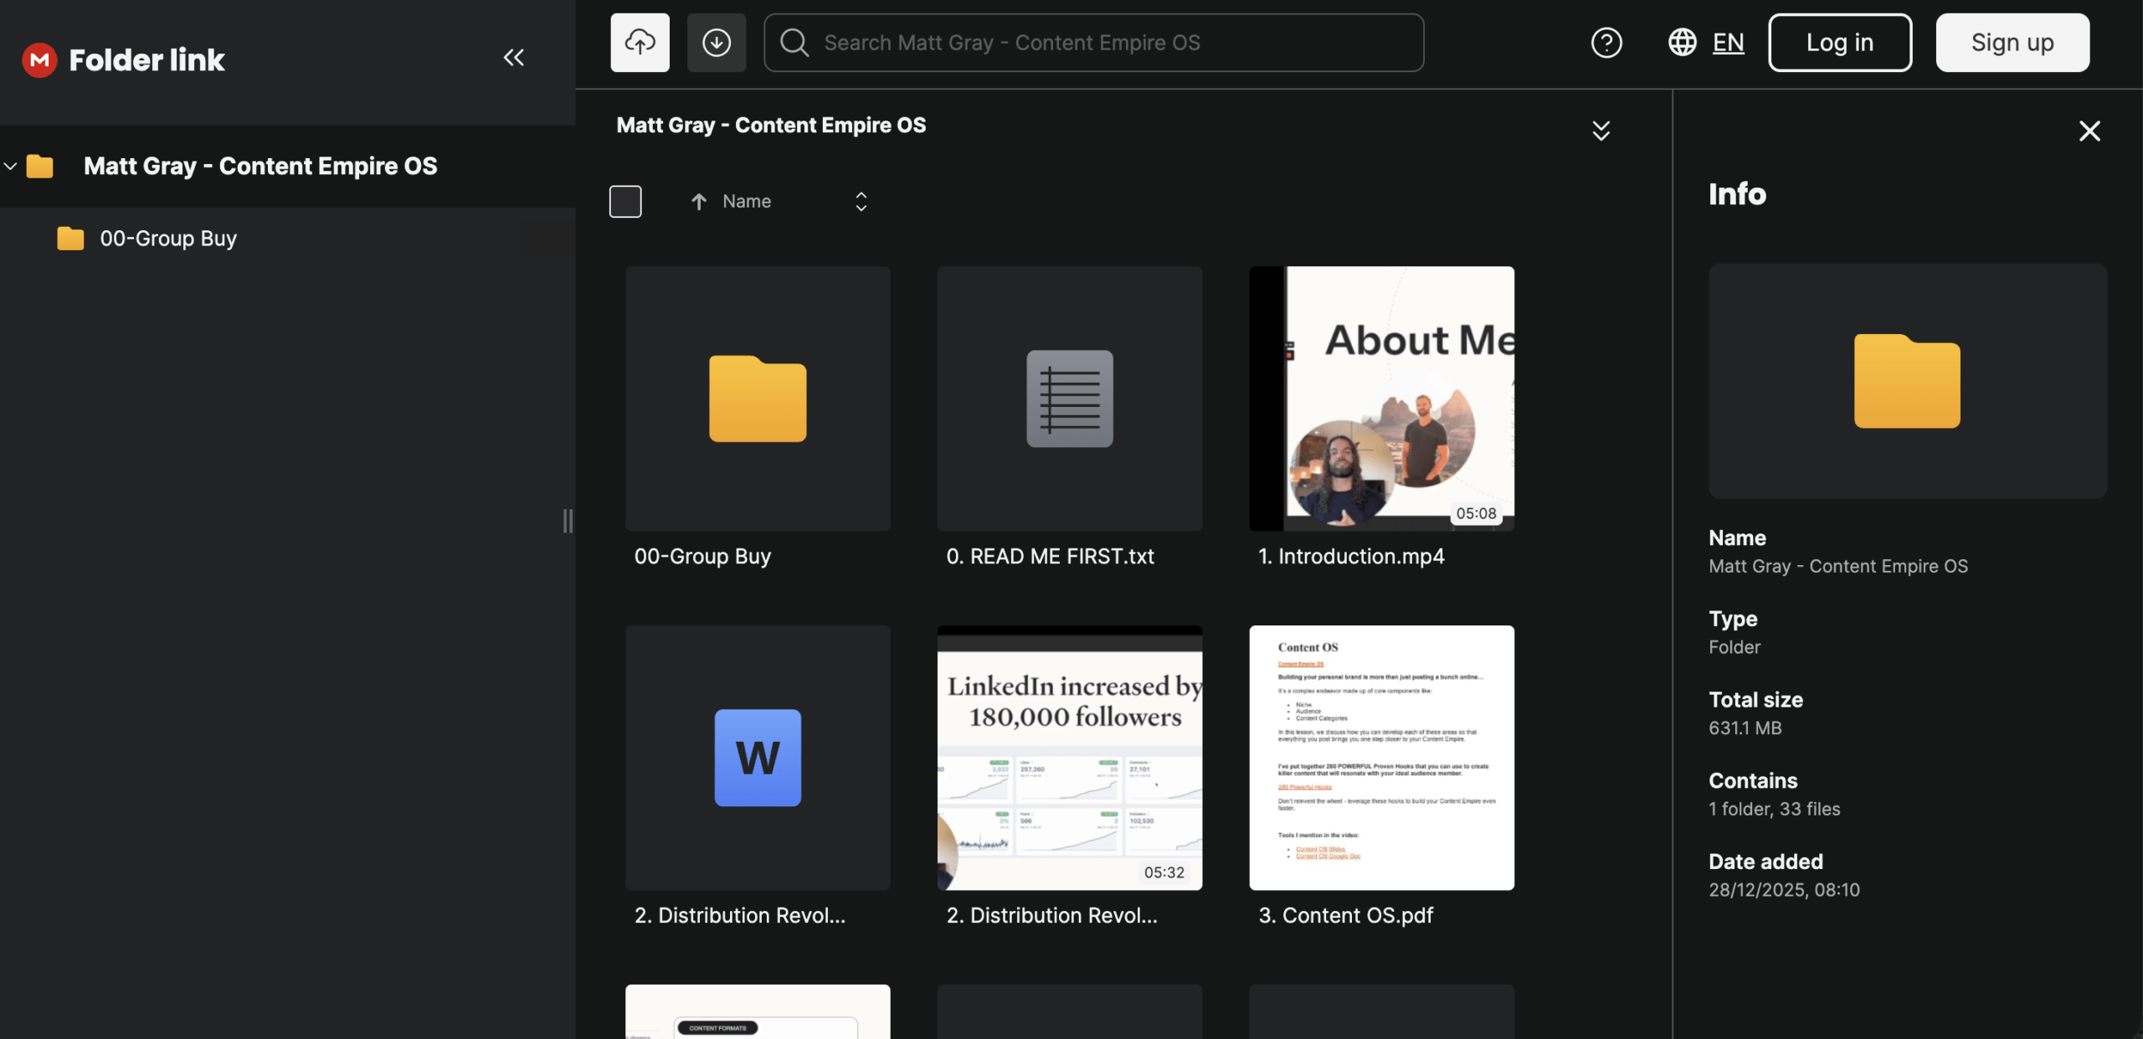This screenshot has height=1039, width=2143.
Task: Click the MEGA logo icon
Action: click(39, 59)
